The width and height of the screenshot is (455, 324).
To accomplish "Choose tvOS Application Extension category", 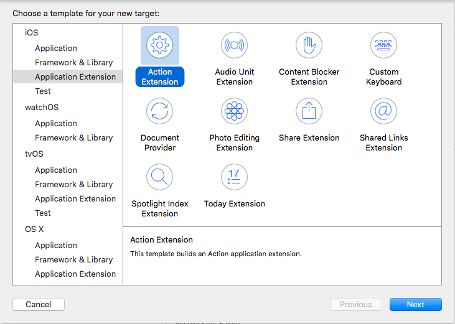I will click(x=75, y=198).
